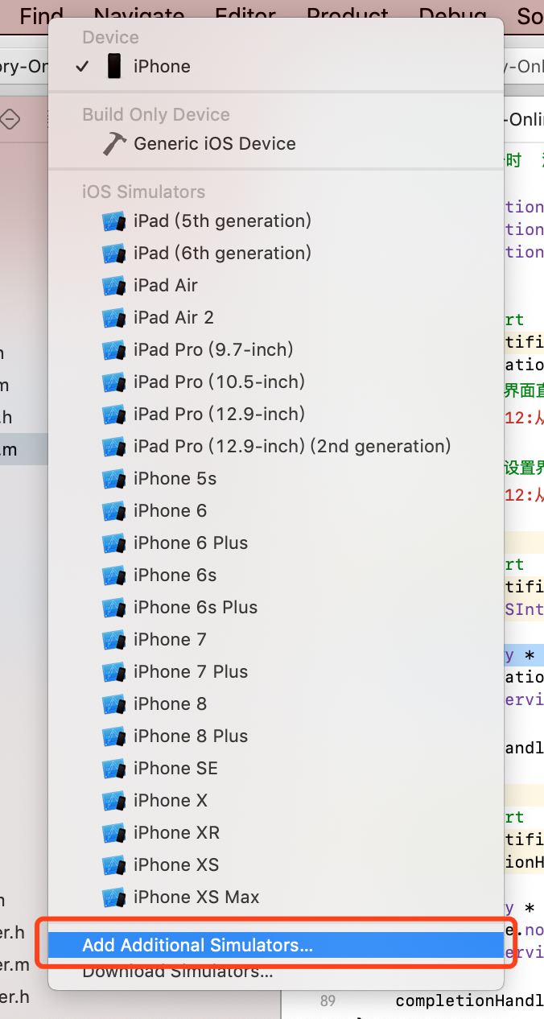
Task: Click the iPhone XR simulator icon
Action: pyautogui.click(x=113, y=833)
